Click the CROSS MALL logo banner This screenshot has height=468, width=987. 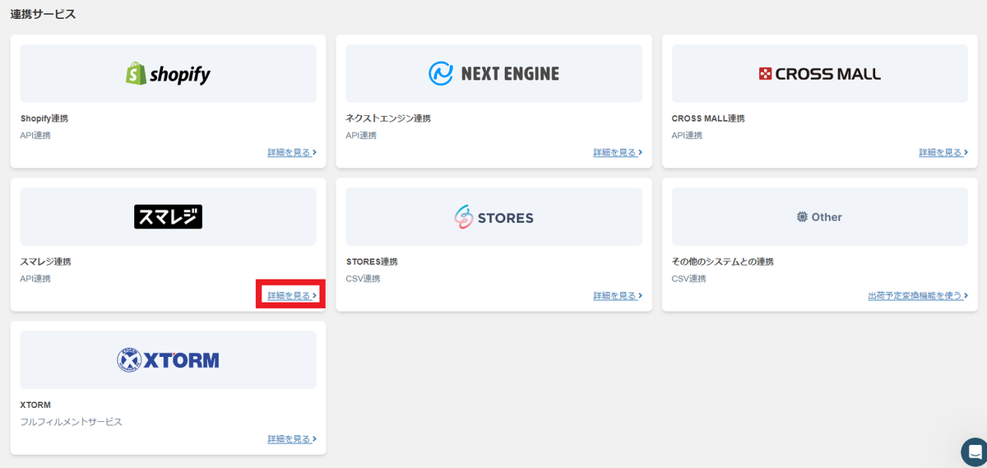[819, 74]
